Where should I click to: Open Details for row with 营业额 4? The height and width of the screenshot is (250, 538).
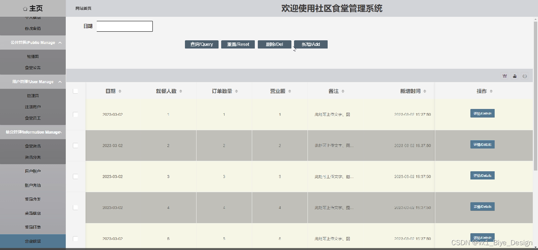(x=482, y=206)
